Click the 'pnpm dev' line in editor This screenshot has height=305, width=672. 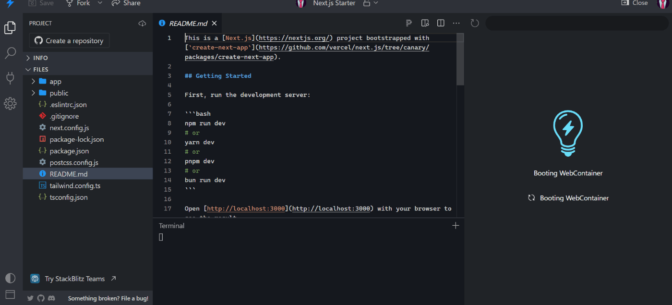click(x=200, y=161)
